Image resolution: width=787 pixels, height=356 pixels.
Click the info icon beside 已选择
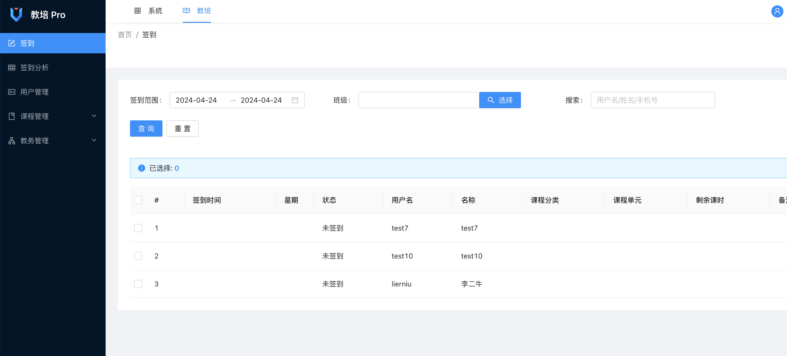141,168
